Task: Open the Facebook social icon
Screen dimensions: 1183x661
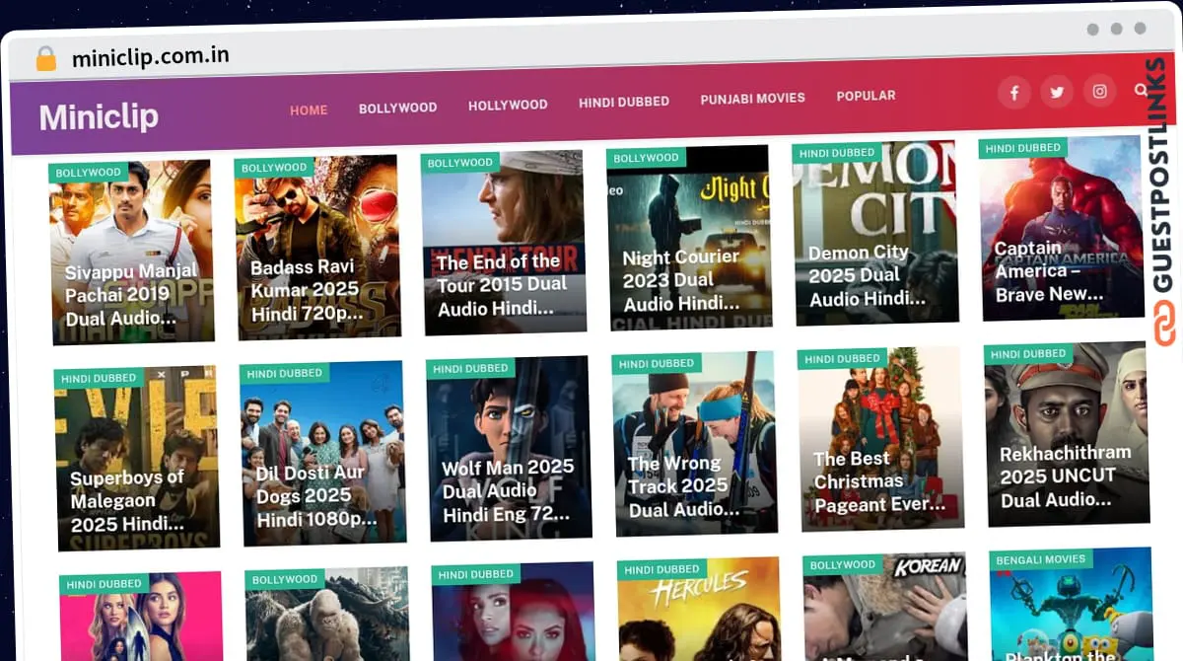Action: point(1013,93)
